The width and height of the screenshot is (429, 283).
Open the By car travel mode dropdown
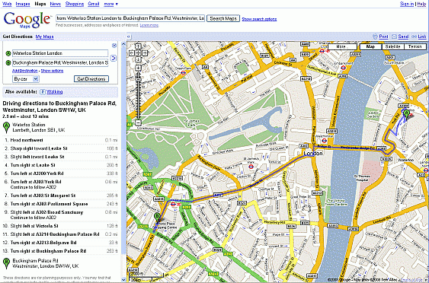point(26,79)
